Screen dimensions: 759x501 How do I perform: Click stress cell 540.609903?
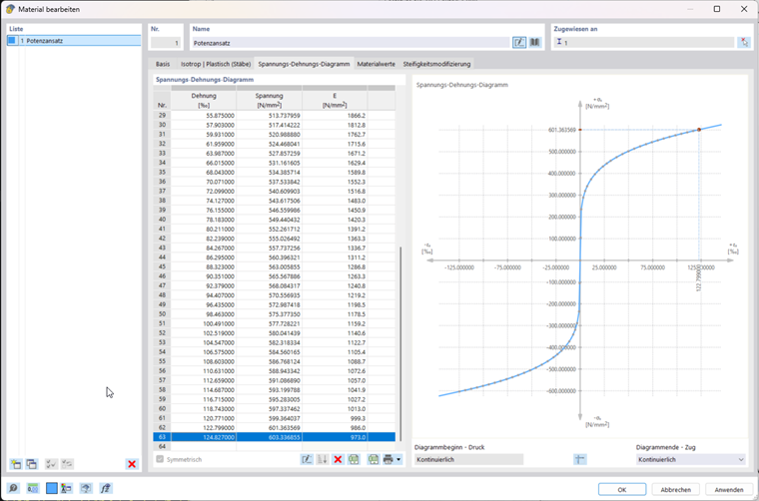pos(269,191)
